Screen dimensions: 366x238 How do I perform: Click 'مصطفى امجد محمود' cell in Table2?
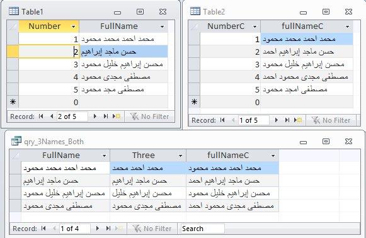click(x=307, y=89)
